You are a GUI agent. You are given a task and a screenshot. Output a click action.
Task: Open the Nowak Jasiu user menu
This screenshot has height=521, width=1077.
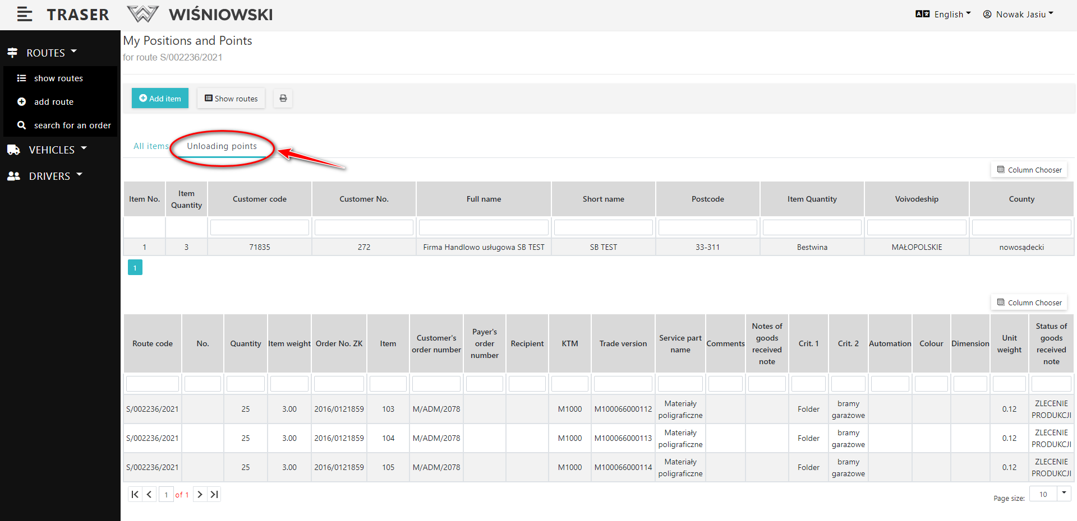(x=1019, y=15)
